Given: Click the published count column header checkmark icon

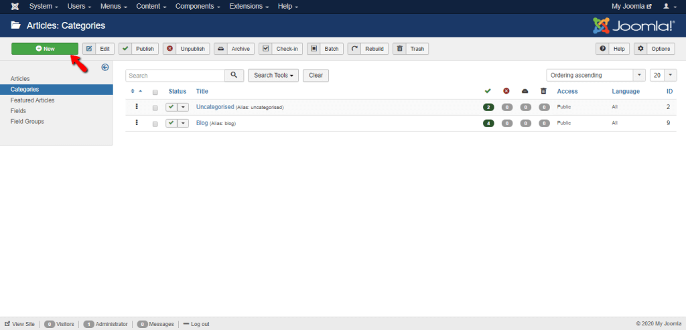Looking at the screenshot, I should pos(488,91).
